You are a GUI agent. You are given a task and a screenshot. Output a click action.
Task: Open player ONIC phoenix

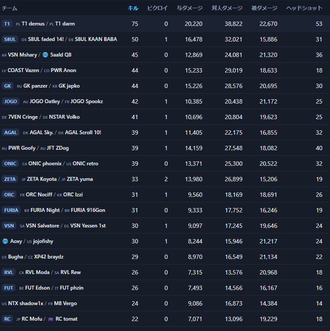pyautogui.click(x=45, y=164)
